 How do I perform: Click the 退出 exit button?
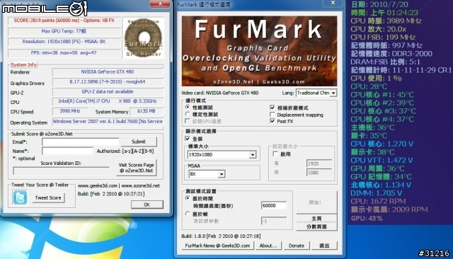click(x=324, y=246)
